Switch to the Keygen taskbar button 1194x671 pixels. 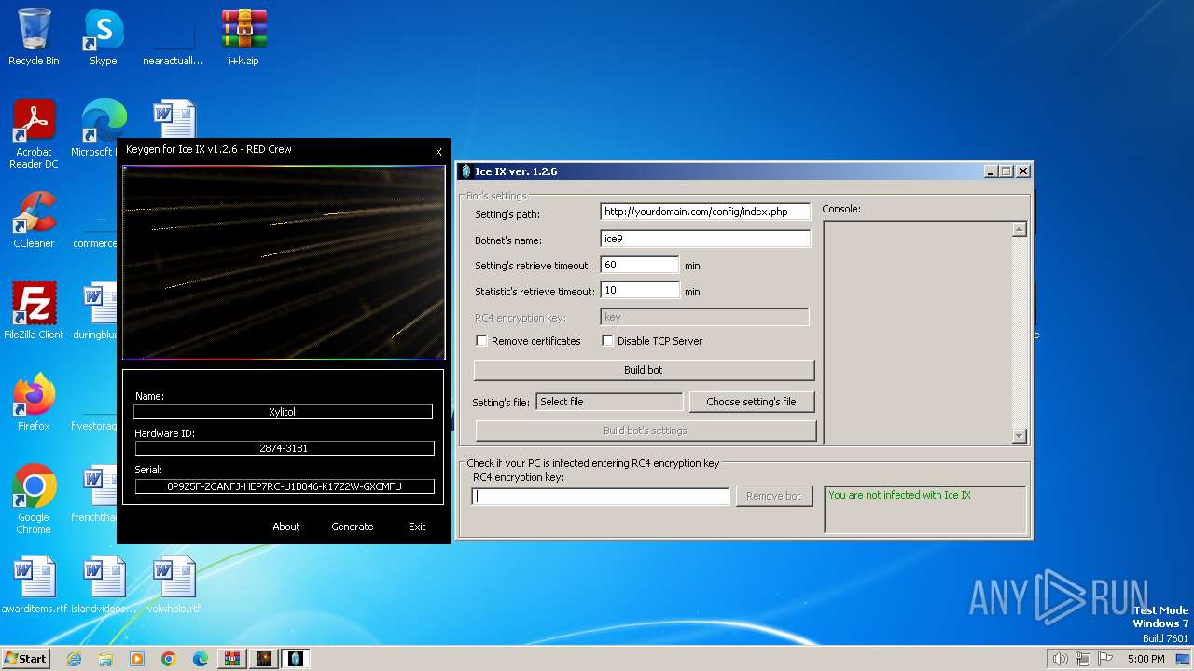(264, 659)
